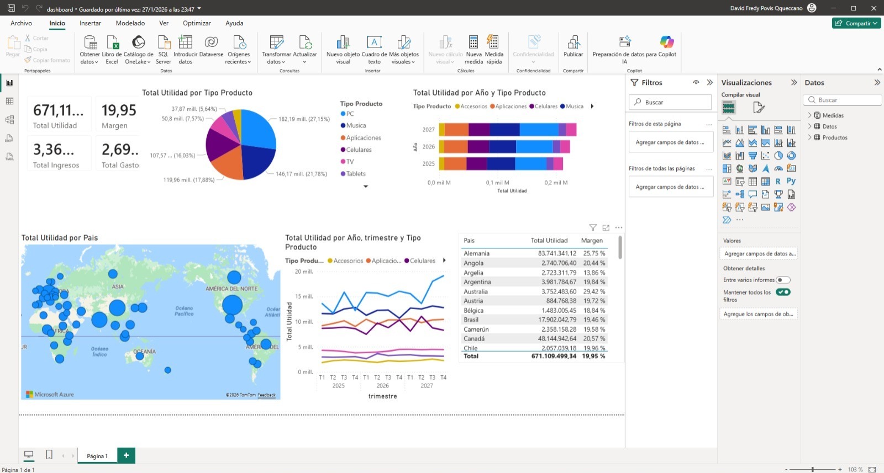Open the Ver ribbon tab

click(x=164, y=23)
